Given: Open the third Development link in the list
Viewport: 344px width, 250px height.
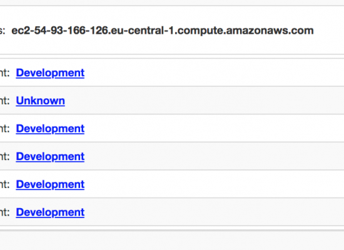Looking at the screenshot, I should click(x=50, y=157).
